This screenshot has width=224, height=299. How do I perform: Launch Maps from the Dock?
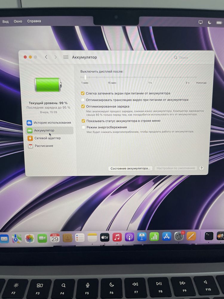point(17,238)
